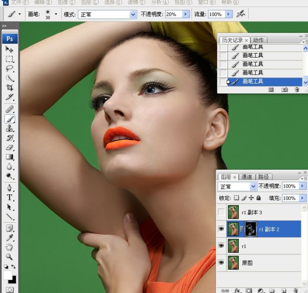Toggle lock all
Screen dimensions: 308x293
click(x=258, y=198)
